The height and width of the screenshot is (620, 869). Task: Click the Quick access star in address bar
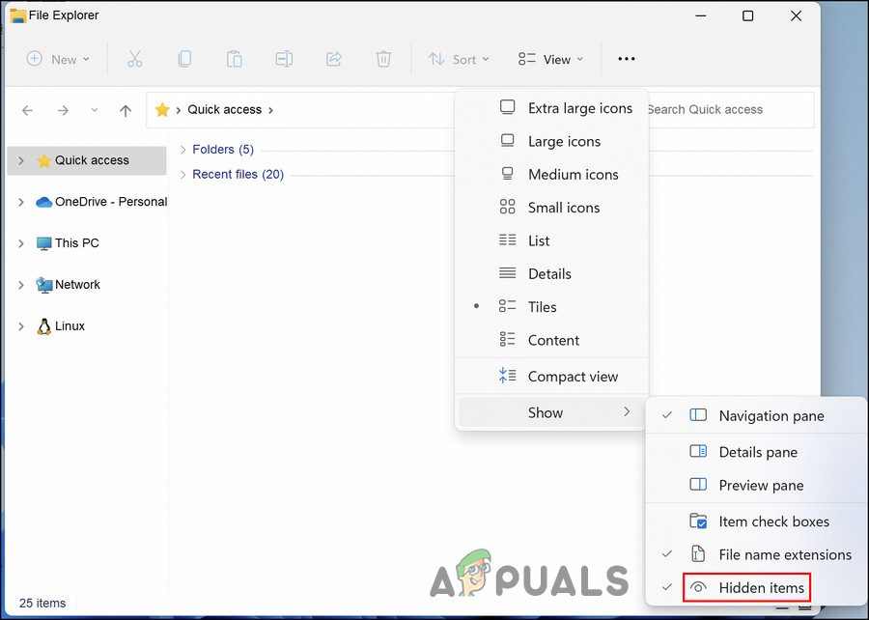click(x=162, y=110)
